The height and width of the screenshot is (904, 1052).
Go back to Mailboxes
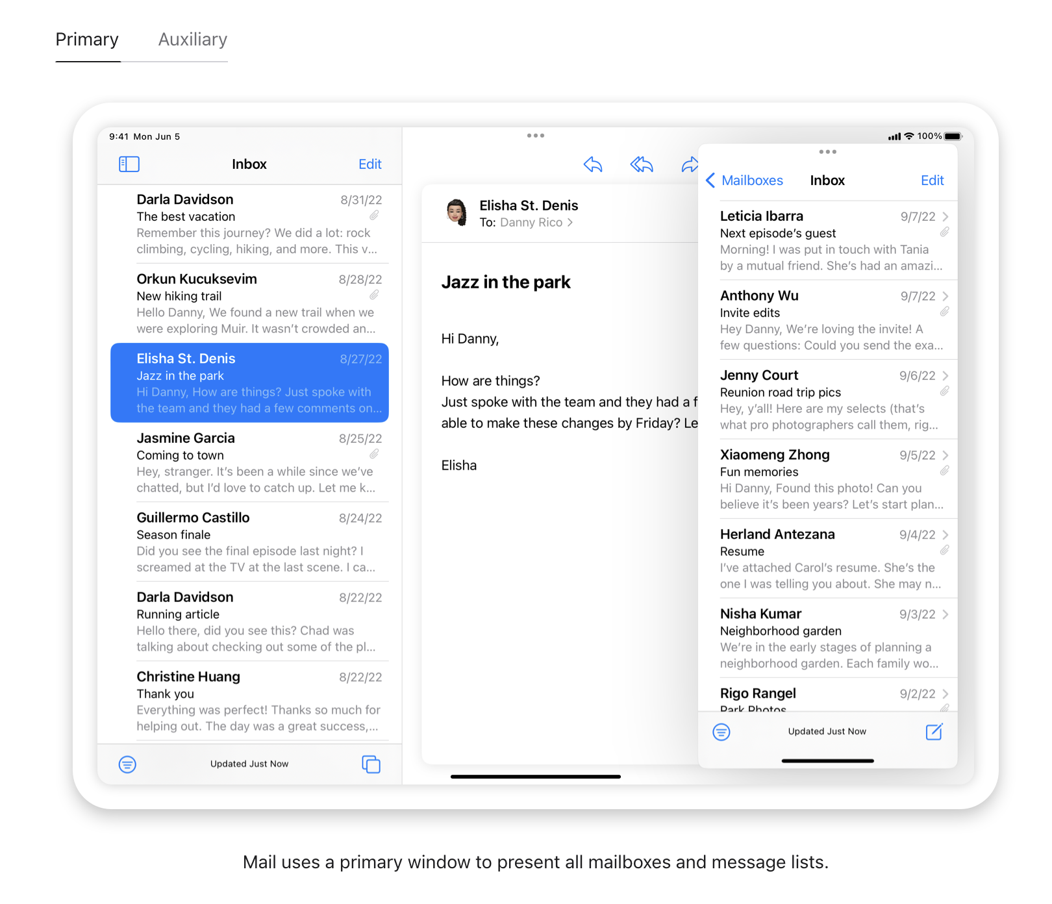pyautogui.click(x=745, y=181)
